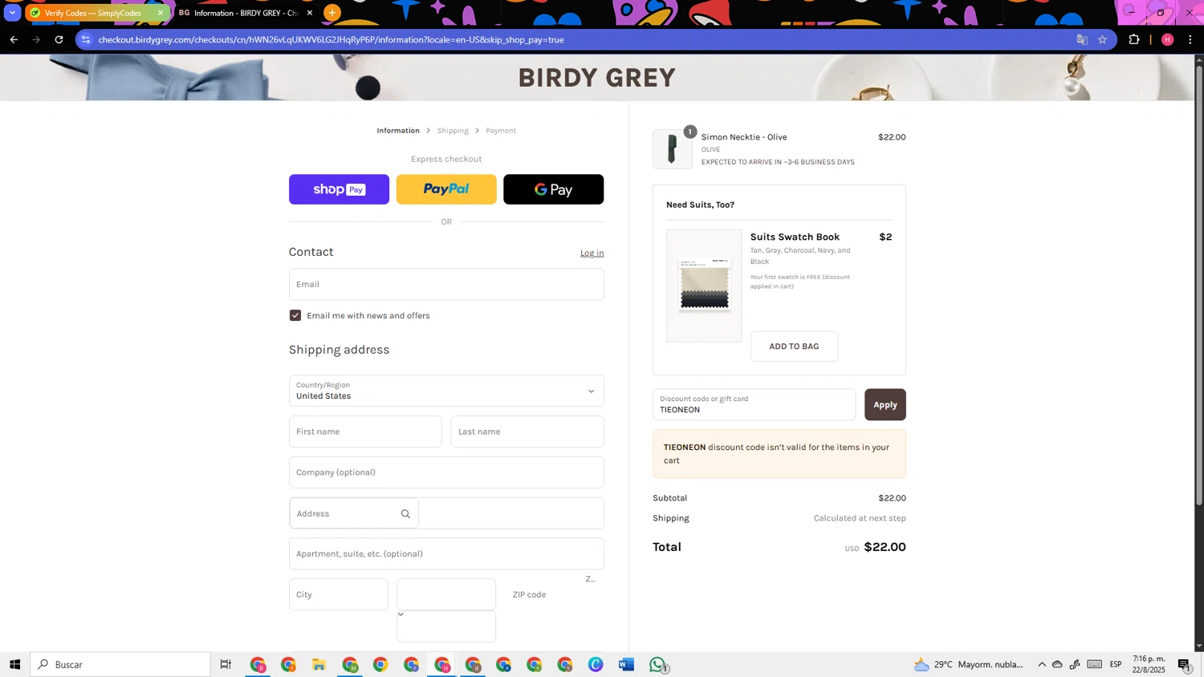1204x677 pixels.
Task: Show hidden system tray icons
Action: (x=1042, y=664)
